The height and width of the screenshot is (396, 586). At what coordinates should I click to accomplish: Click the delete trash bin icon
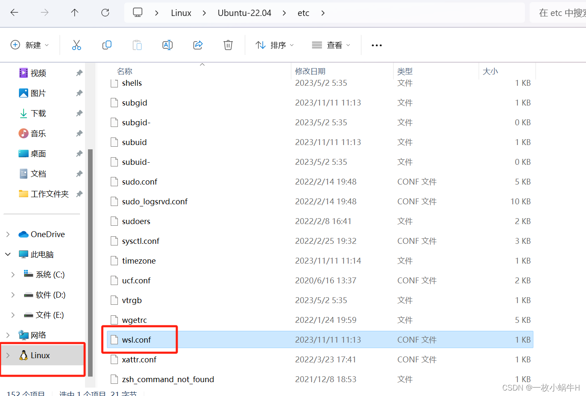(228, 45)
